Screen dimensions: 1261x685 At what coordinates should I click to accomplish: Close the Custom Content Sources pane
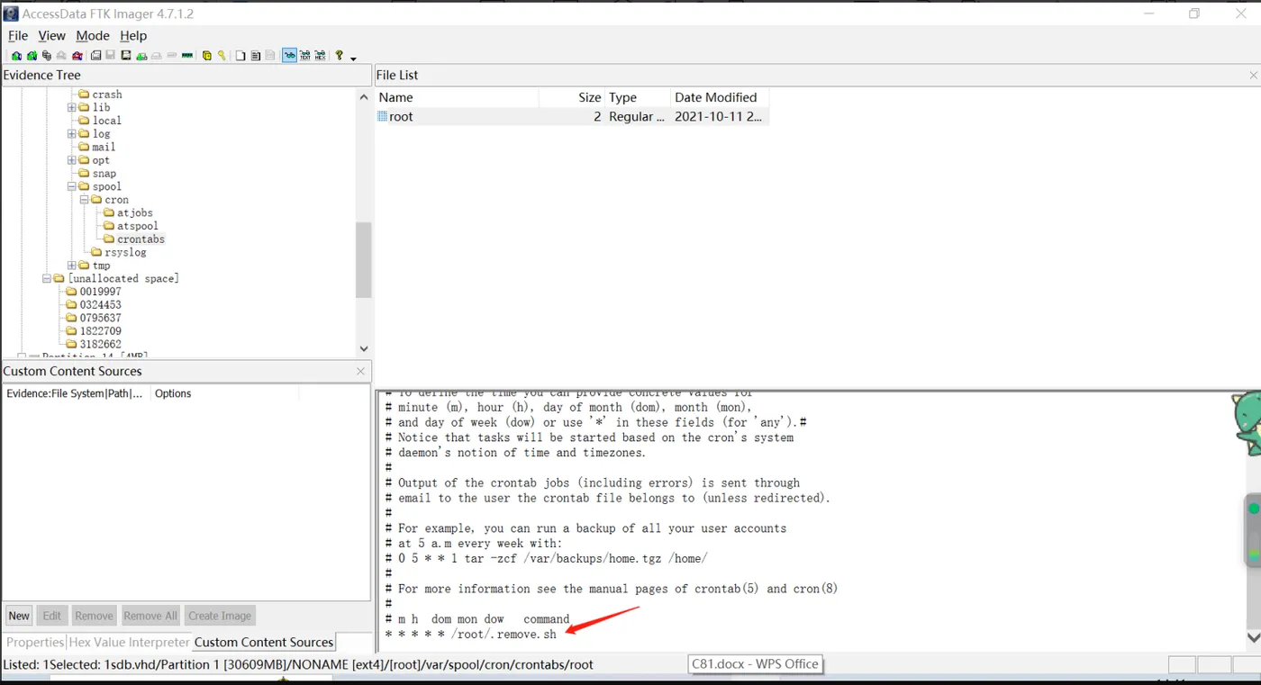[x=360, y=371]
